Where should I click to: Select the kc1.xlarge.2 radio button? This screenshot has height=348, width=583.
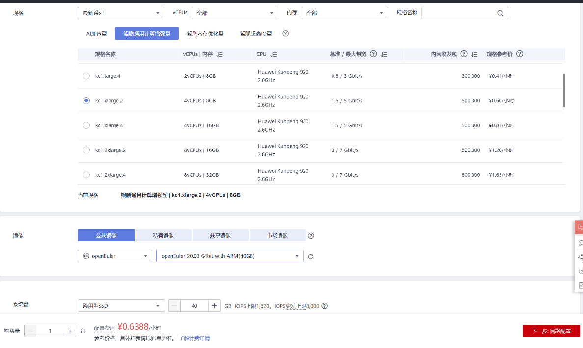[86, 100]
